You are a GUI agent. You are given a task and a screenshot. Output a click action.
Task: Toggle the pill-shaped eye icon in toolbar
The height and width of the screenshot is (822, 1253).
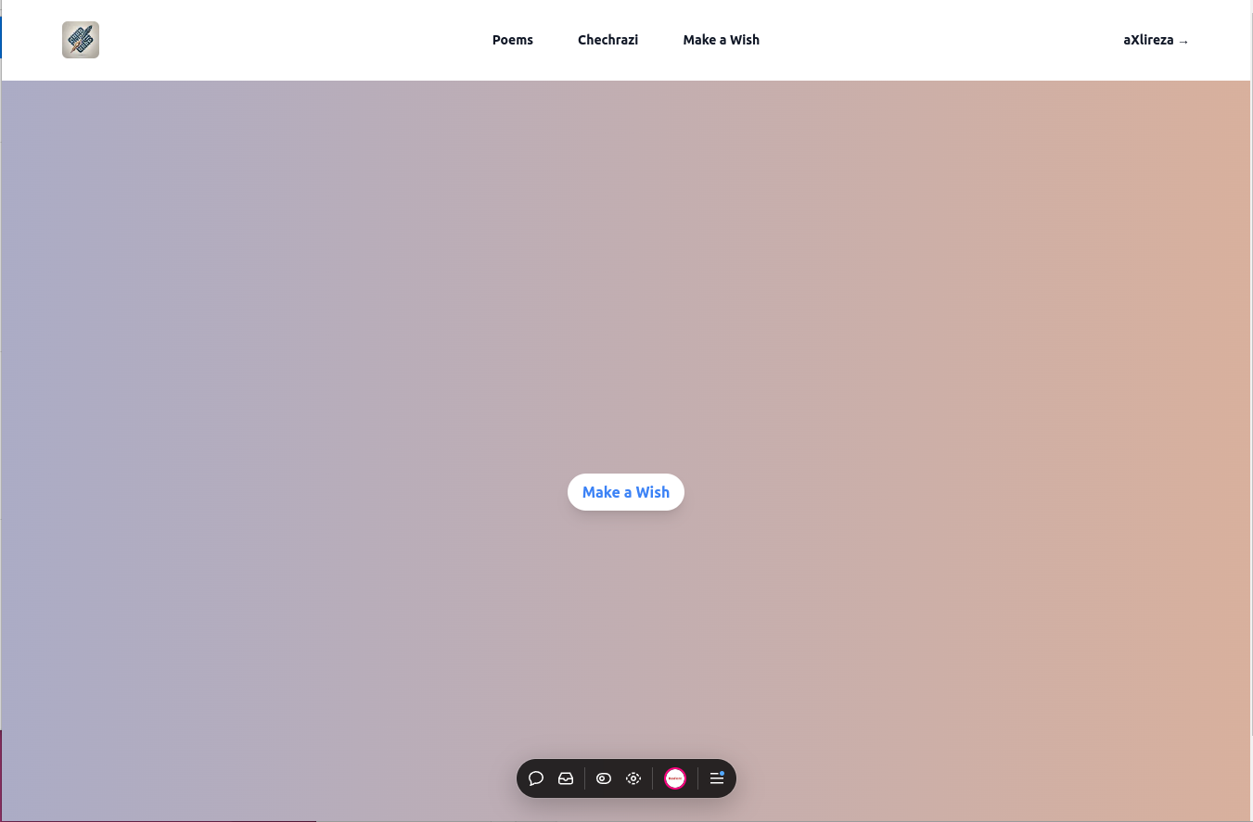[604, 778]
